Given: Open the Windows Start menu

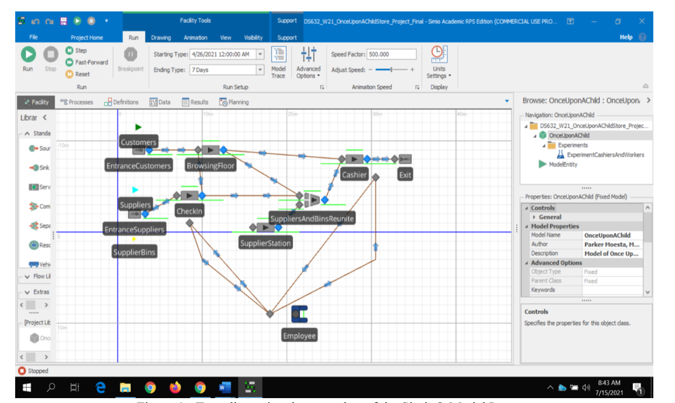Looking at the screenshot, I should (x=27, y=388).
